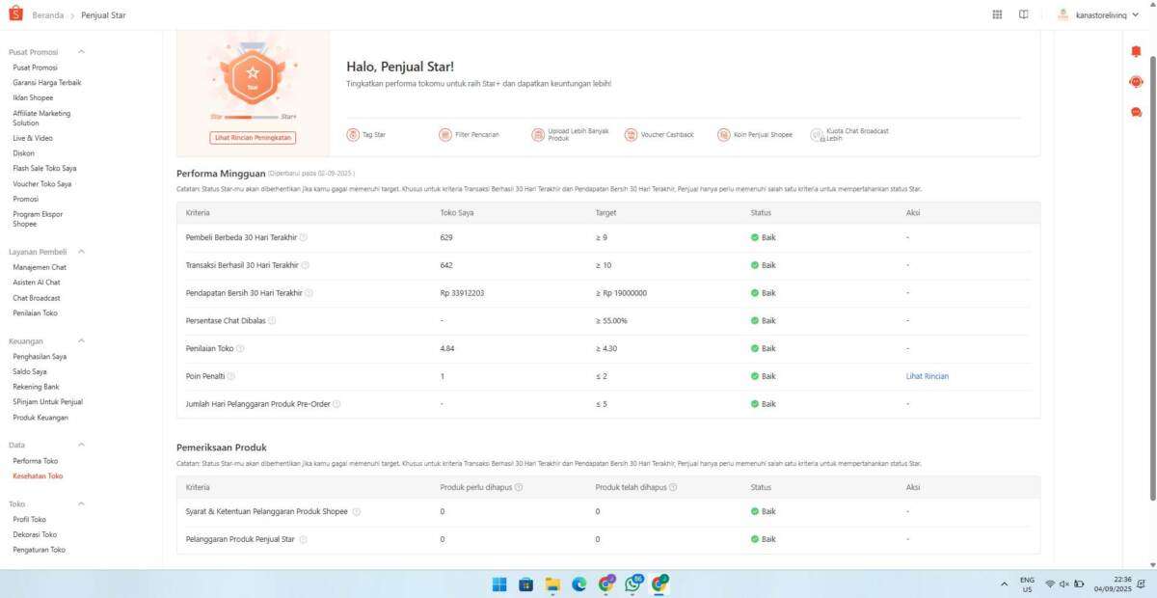Image resolution: width=1157 pixels, height=598 pixels.
Task: Click info icon beside Produk telah dihapus header
Action: (x=673, y=487)
